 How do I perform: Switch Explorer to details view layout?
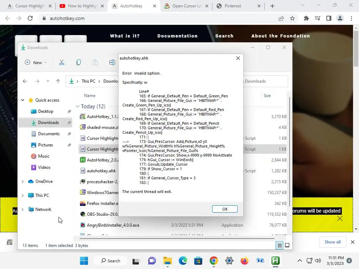coord(279,246)
